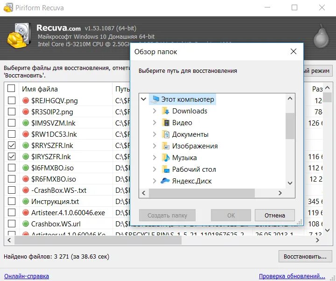The width and height of the screenshot is (336, 281).
Task: Expand the Музыка folder node
Action: coord(154,158)
